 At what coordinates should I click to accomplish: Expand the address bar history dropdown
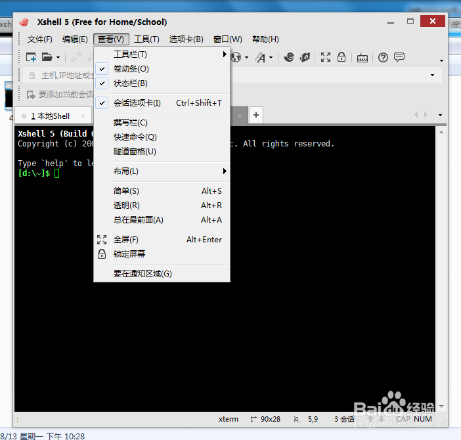point(433,76)
